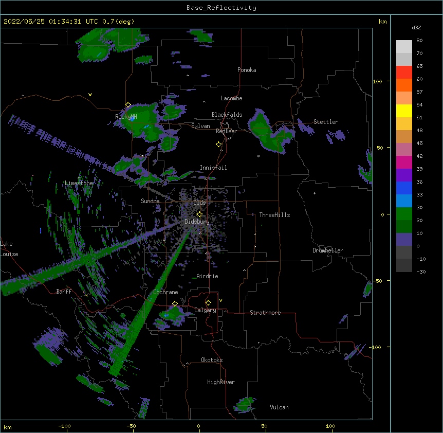Click the yellow marker near RockyMH
Screen dimensions: 443x433
tap(128, 105)
